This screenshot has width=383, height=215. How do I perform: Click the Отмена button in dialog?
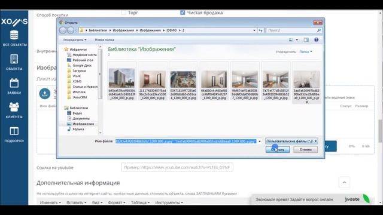(x=306, y=149)
